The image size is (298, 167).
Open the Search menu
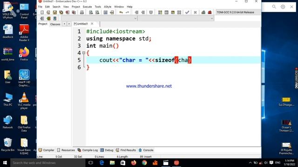coord(56,6)
